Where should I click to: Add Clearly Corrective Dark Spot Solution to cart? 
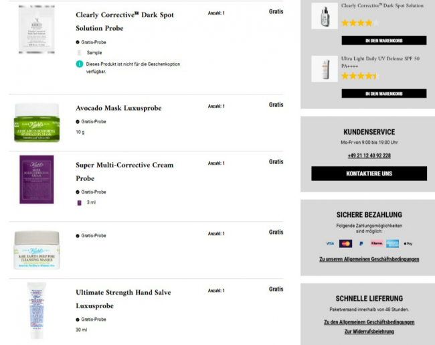coord(384,41)
